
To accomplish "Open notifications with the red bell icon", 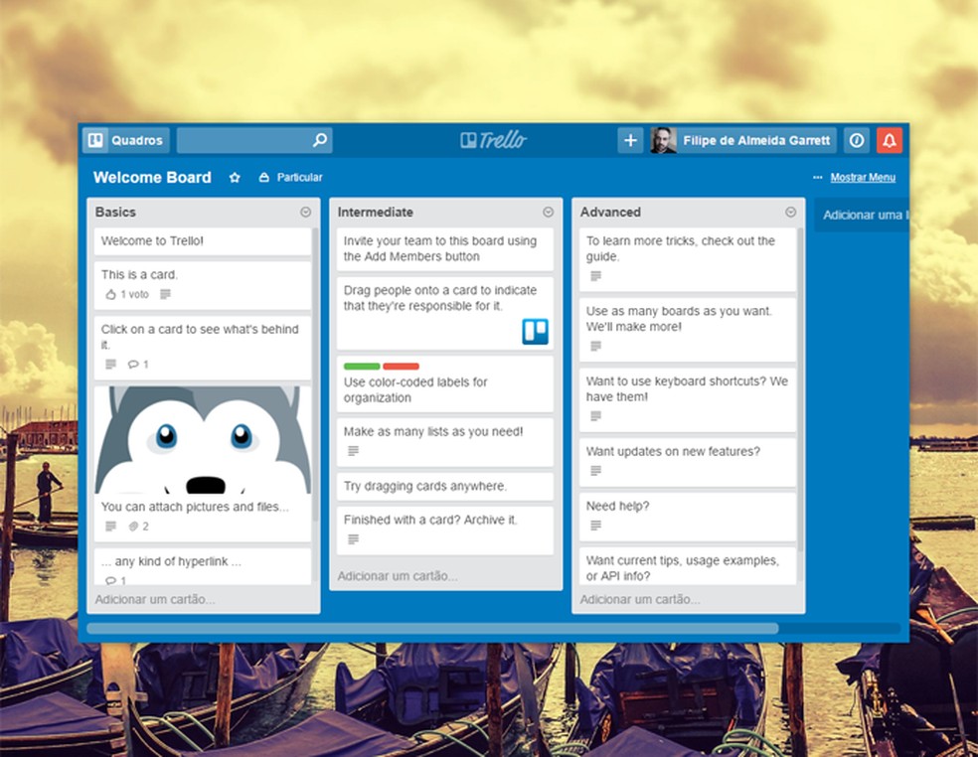I will pos(890,140).
